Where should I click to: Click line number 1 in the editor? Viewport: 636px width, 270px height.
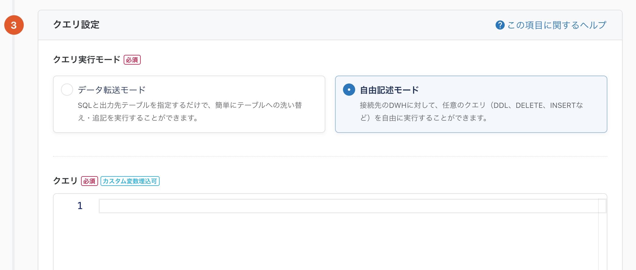79,206
